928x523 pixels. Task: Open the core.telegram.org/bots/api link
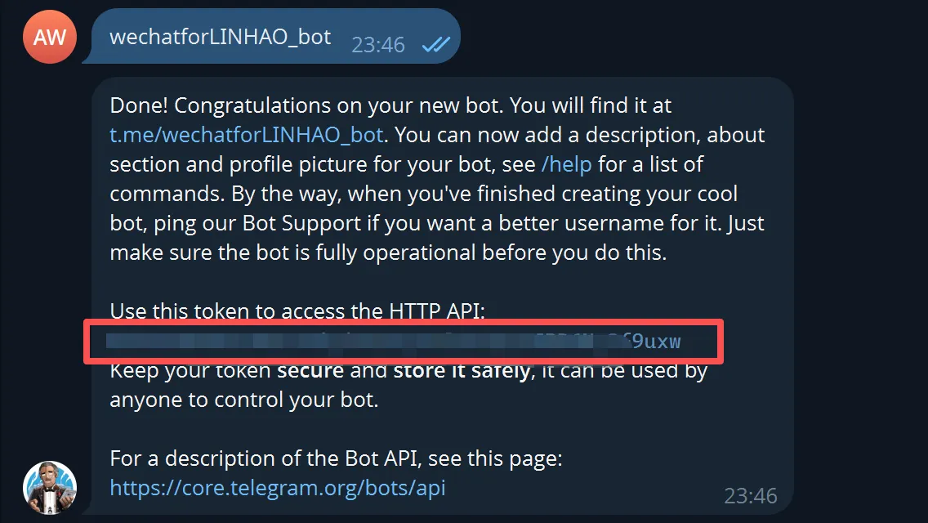[278, 488]
